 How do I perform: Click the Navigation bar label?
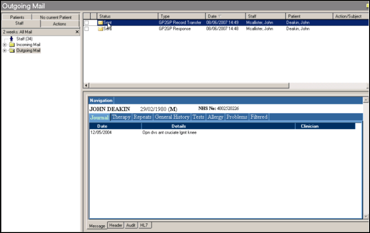click(x=101, y=101)
